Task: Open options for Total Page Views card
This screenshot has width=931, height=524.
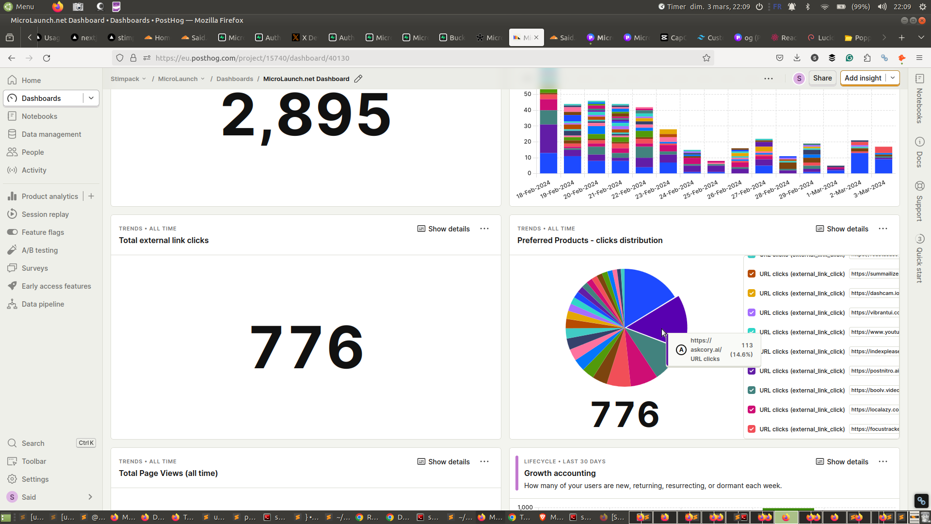Action: [x=484, y=461]
